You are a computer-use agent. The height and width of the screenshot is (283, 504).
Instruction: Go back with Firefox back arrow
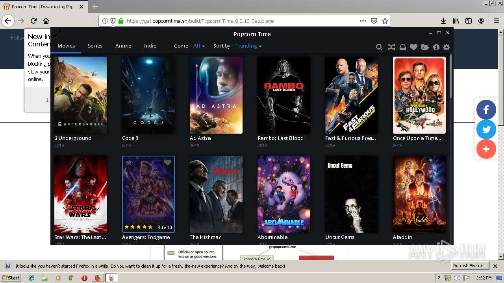point(8,21)
